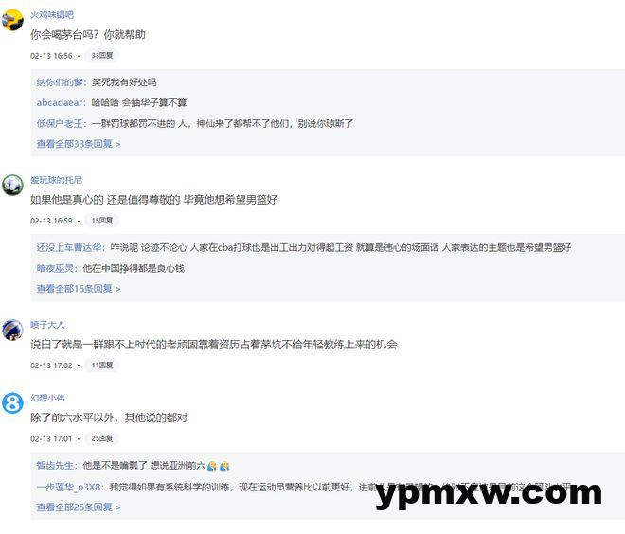This screenshot has height=534, width=625.
Task: Expand 查看全部33条回复
Action: (79, 144)
